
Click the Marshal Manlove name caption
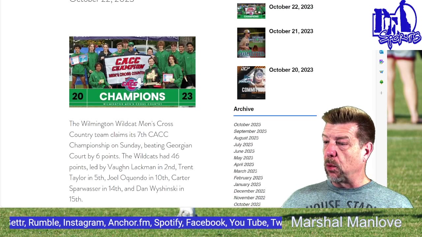click(346, 222)
